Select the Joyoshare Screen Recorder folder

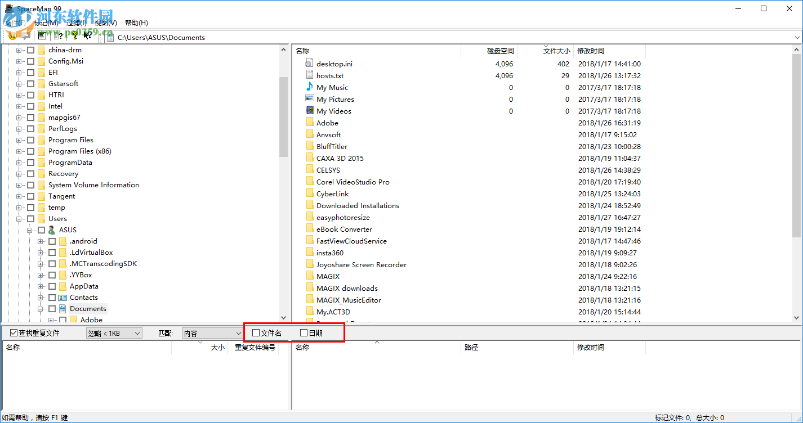pyautogui.click(x=361, y=264)
